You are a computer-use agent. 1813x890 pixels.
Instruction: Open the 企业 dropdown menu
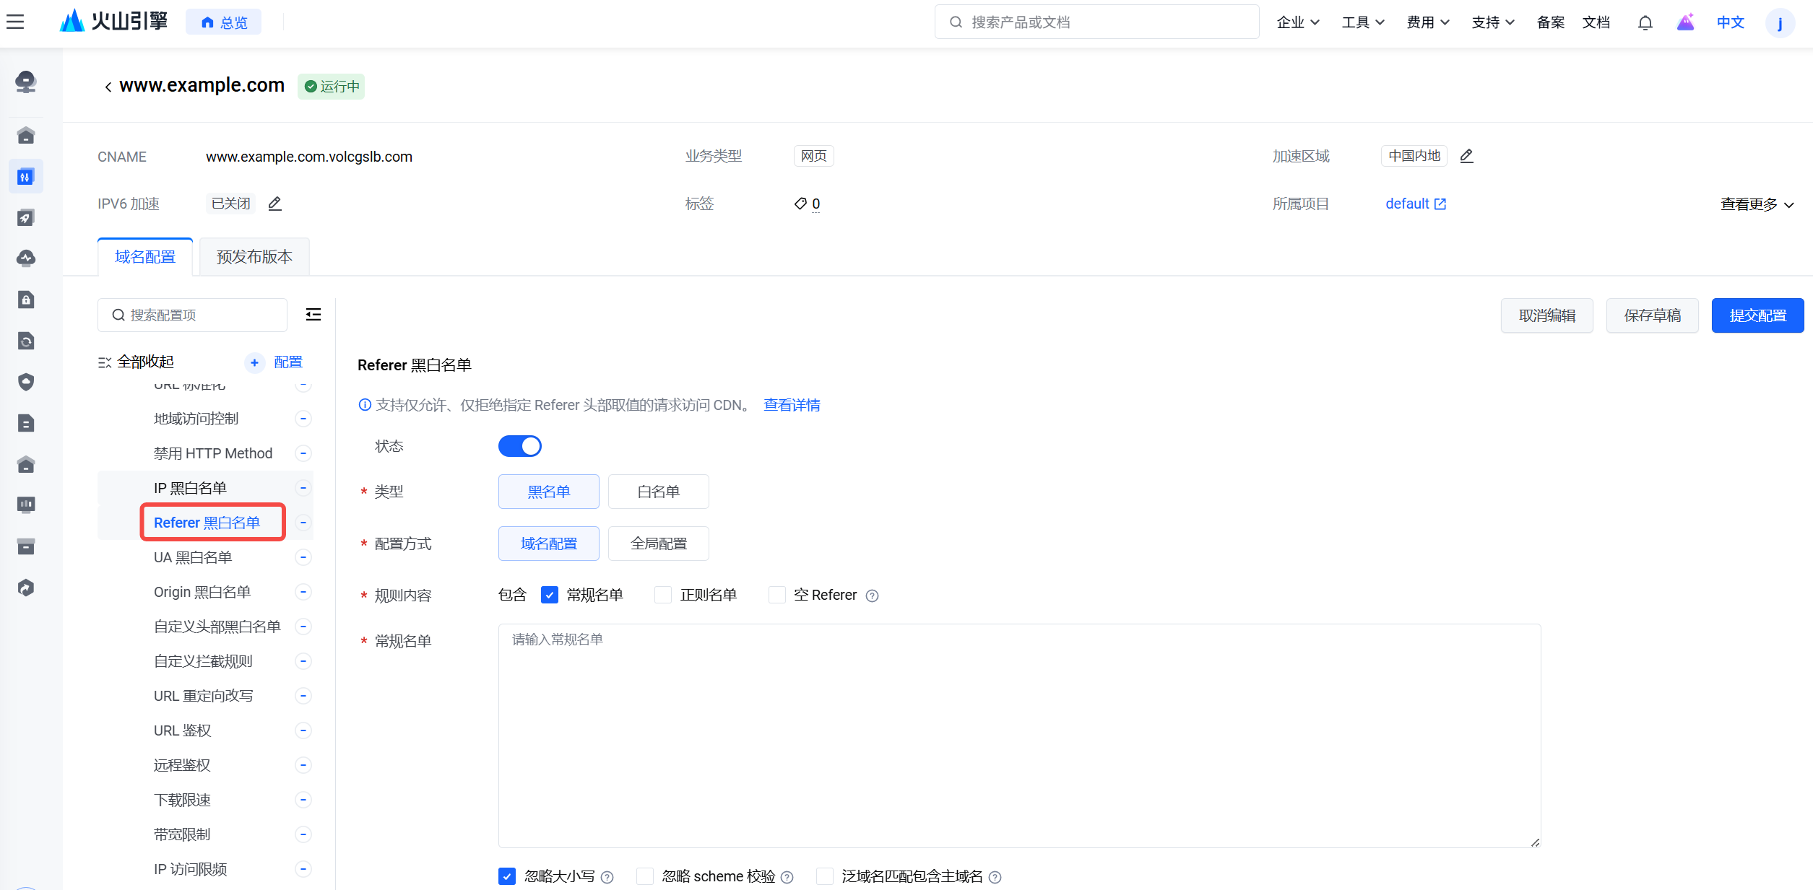1297,22
